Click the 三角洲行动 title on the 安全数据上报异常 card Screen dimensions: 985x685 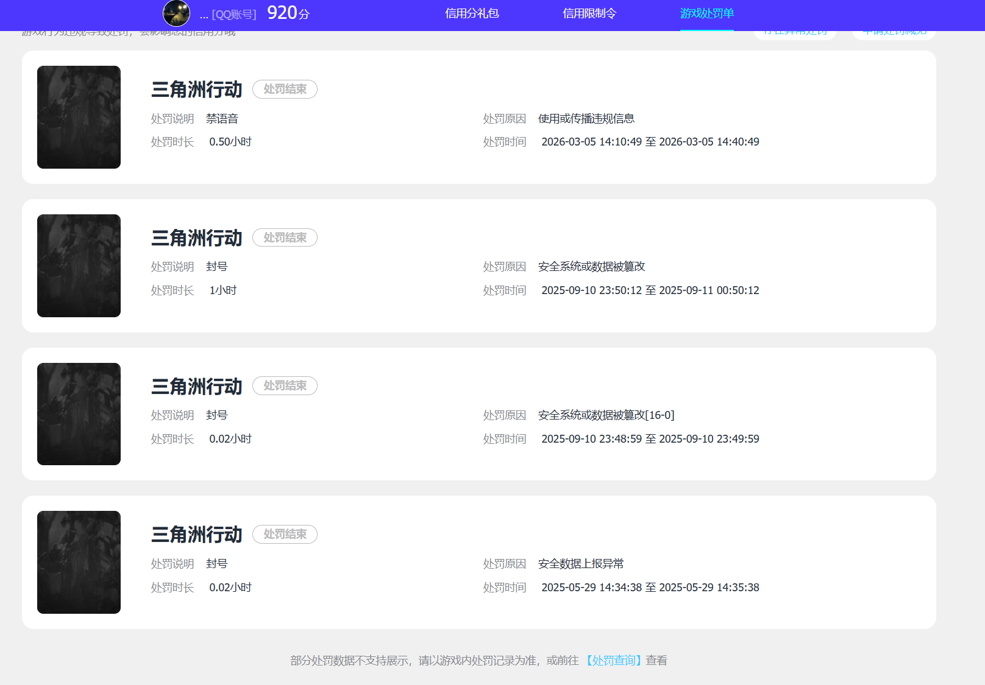(197, 535)
